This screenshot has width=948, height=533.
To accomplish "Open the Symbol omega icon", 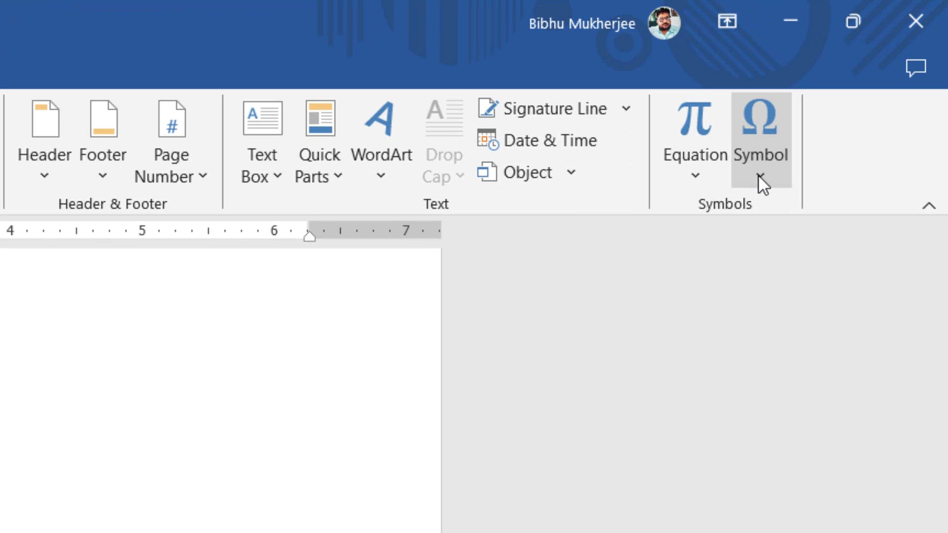I will [760, 117].
